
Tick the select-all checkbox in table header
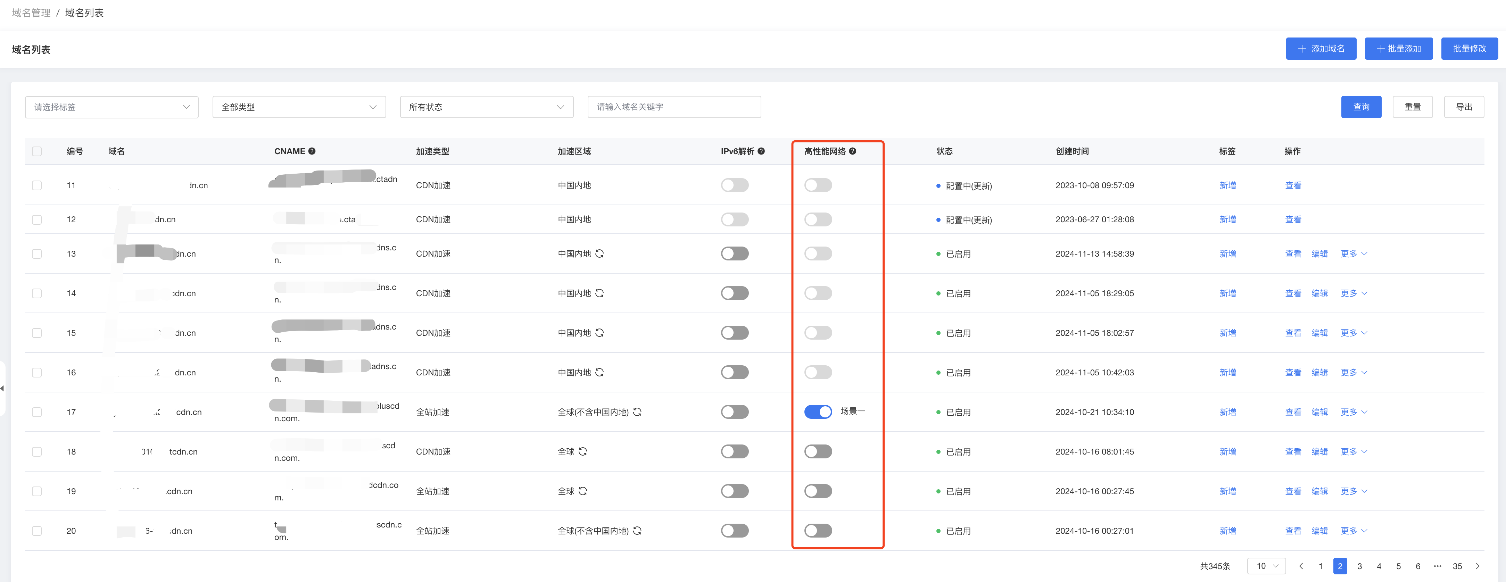pos(37,151)
